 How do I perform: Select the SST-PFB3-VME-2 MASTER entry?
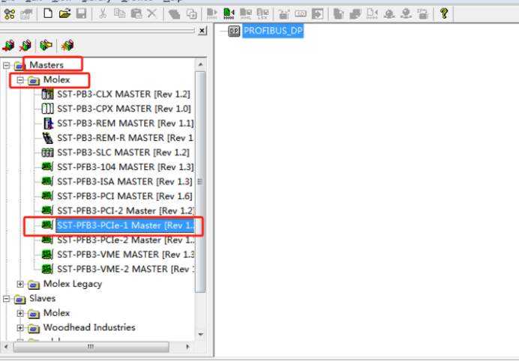[125, 269]
